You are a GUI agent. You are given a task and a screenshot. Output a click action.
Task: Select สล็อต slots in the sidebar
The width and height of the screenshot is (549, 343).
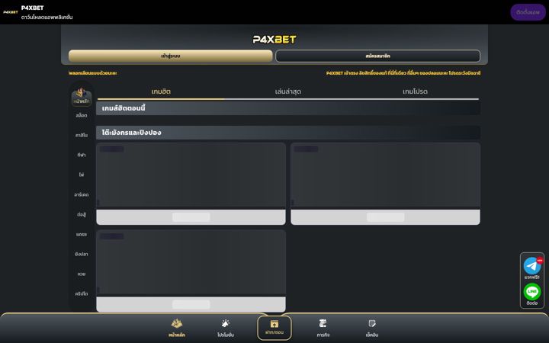click(82, 115)
